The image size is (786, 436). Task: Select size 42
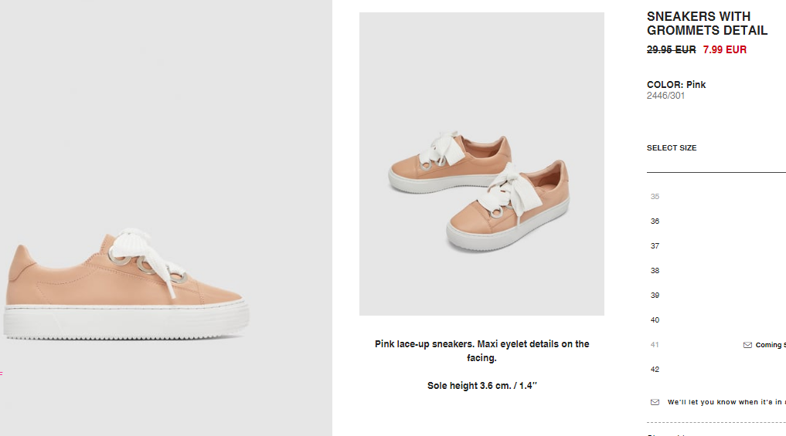point(655,370)
